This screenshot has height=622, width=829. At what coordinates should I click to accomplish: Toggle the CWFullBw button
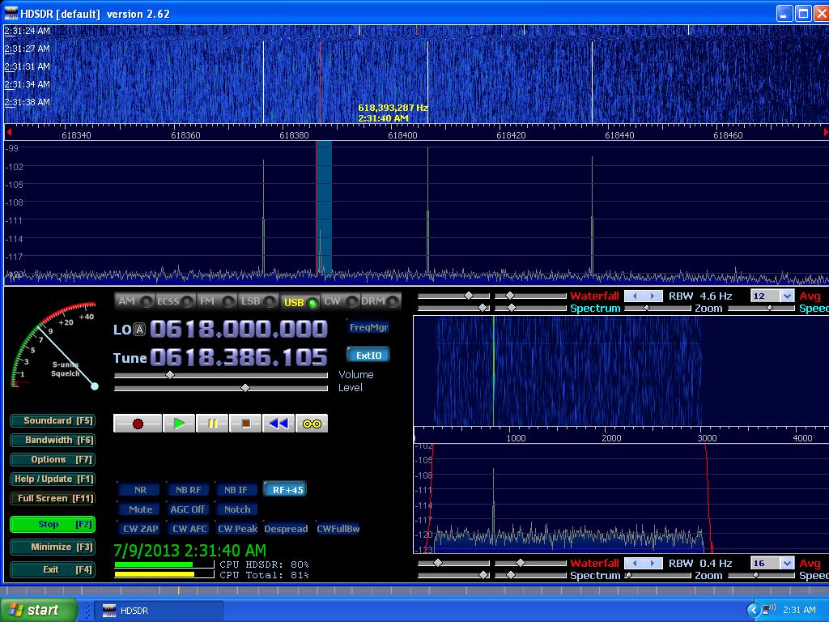pyautogui.click(x=338, y=529)
